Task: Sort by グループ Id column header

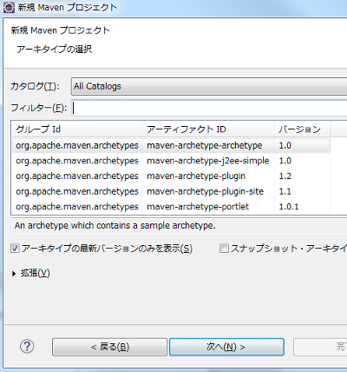Action: (76, 130)
